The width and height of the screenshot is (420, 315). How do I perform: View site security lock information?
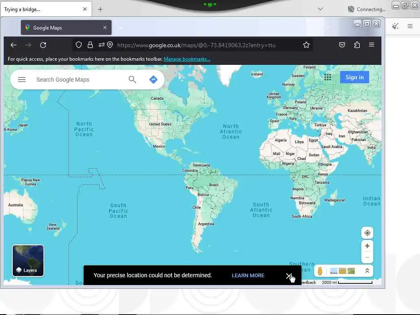[x=90, y=45]
